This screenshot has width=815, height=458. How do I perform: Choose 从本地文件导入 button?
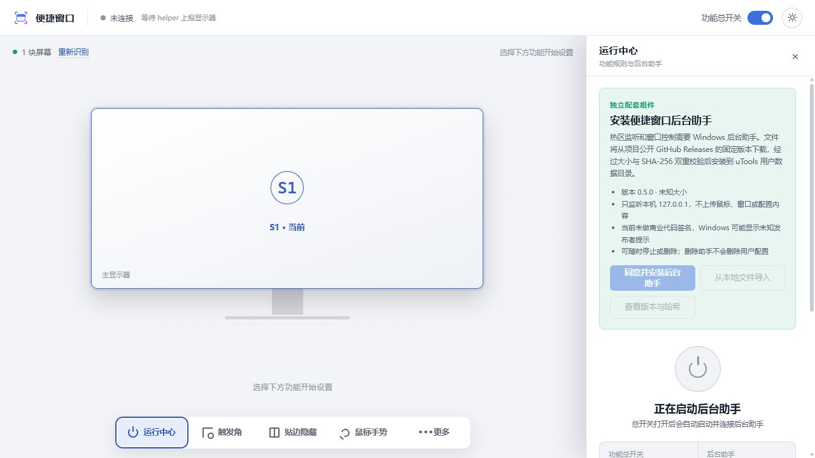point(742,278)
